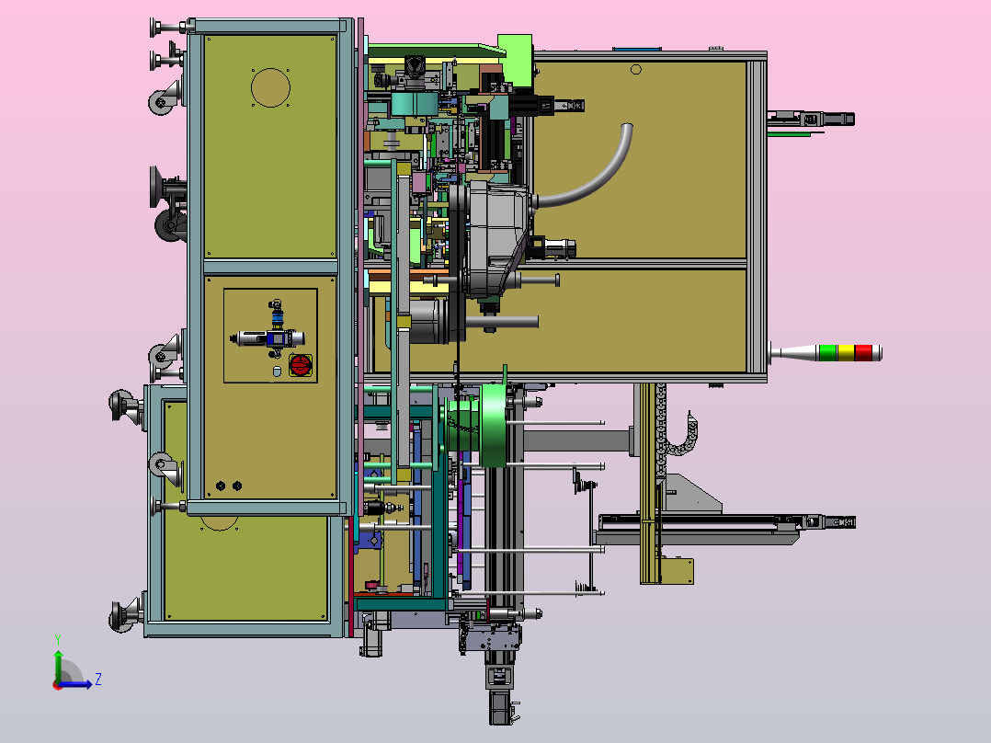Select the semicircular cutout on the lower left panel
This screenshot has width=991, height=743.
(219, 523)
